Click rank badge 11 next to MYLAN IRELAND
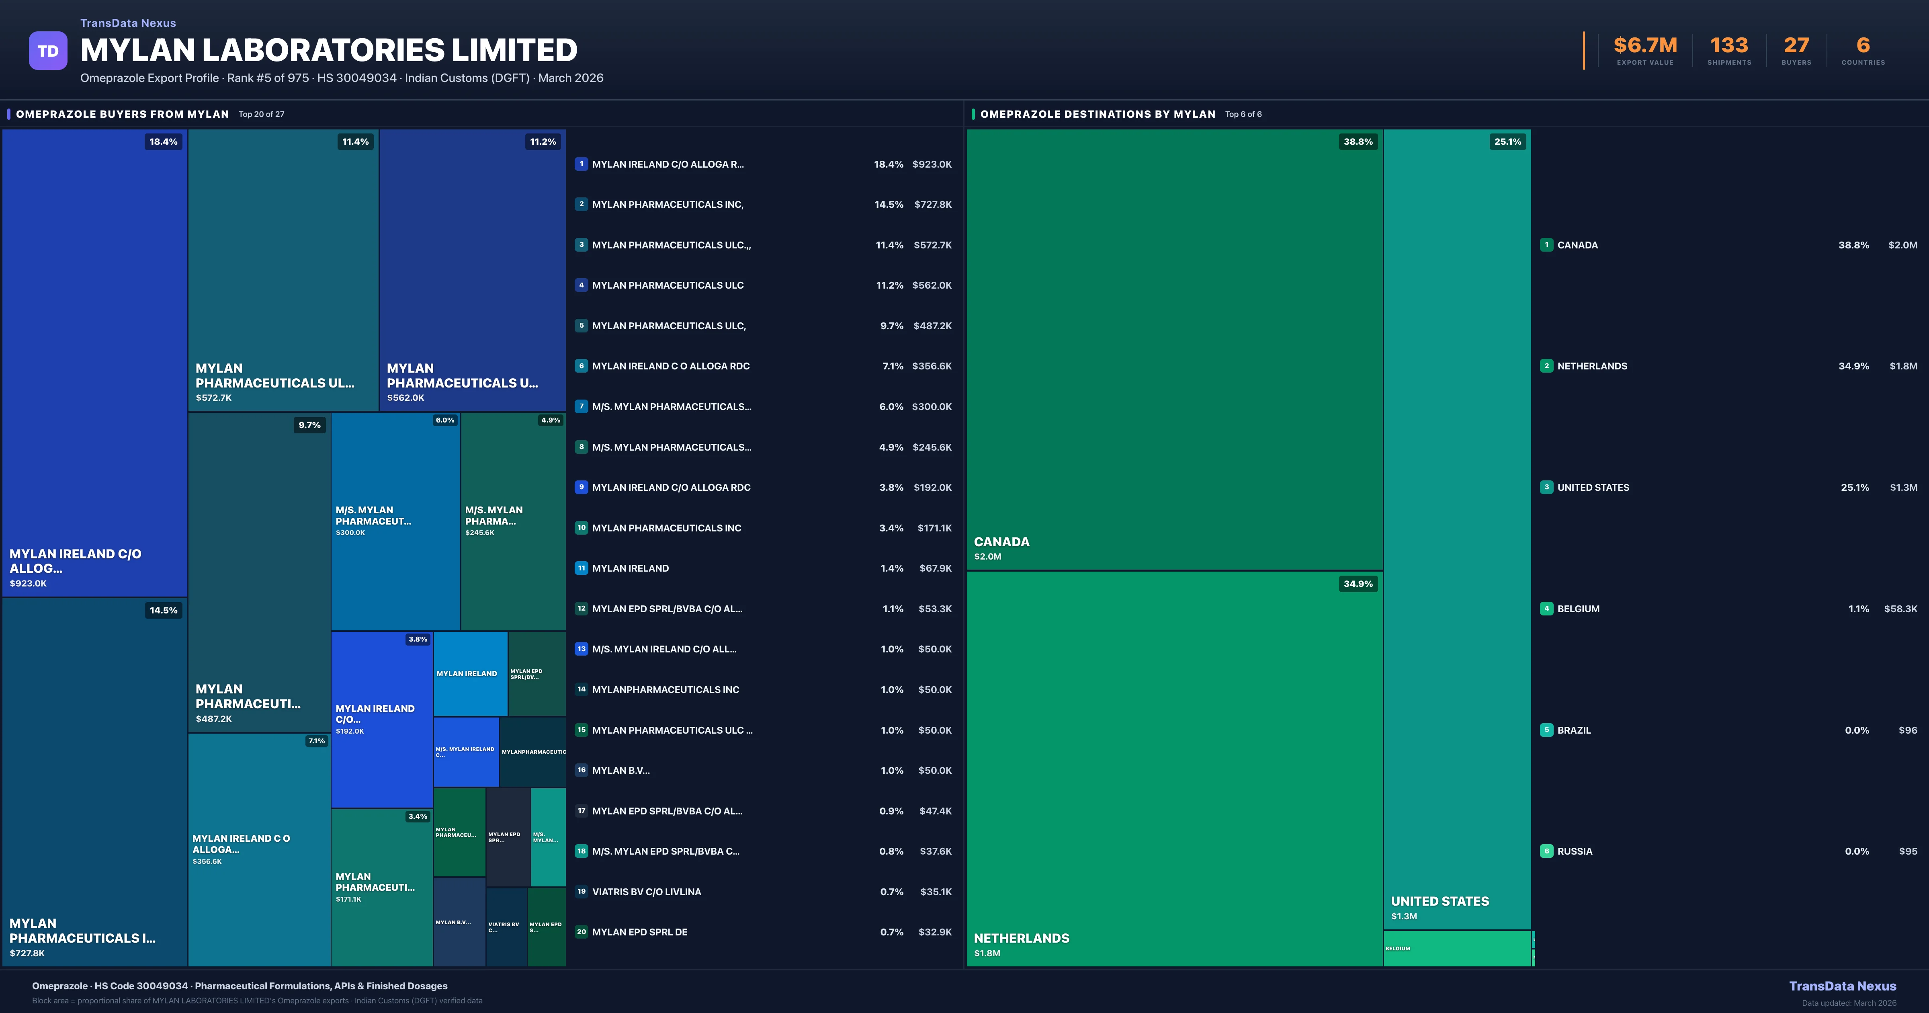 point(581,568)
